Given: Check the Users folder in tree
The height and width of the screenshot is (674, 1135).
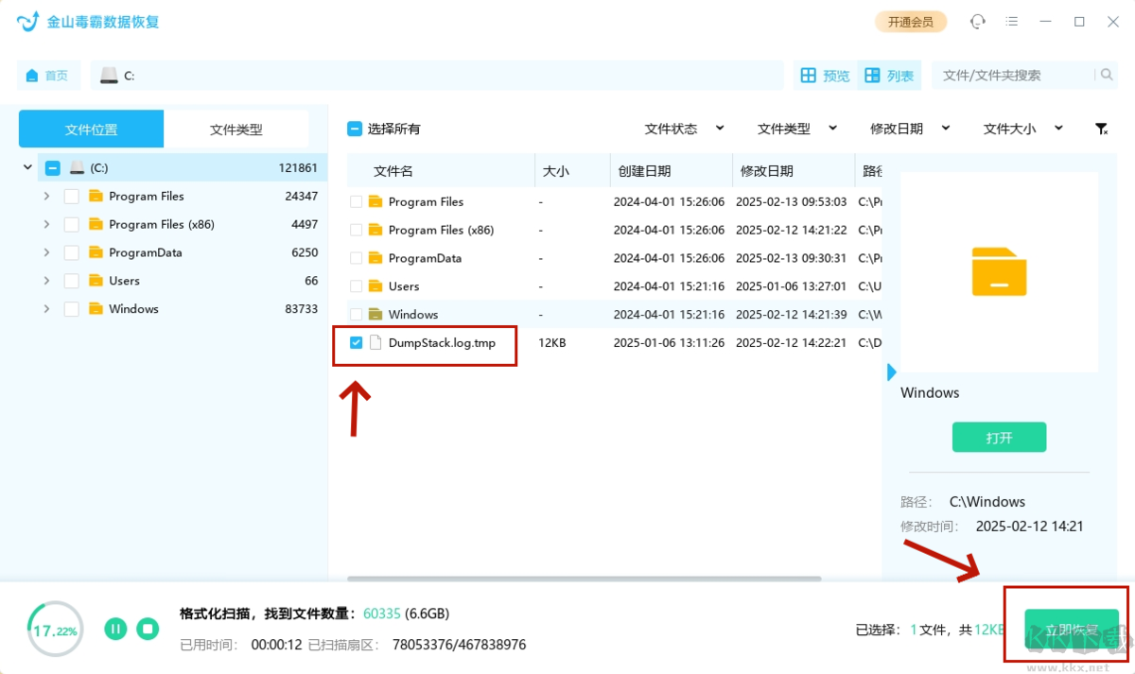Looking at the screenshot, I should 71,281.
